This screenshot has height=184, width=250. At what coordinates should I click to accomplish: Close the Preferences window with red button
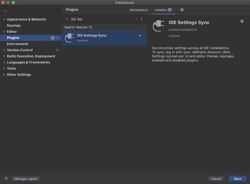[3, 2]
